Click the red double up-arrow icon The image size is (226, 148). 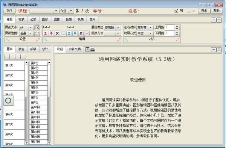[46, 33]
